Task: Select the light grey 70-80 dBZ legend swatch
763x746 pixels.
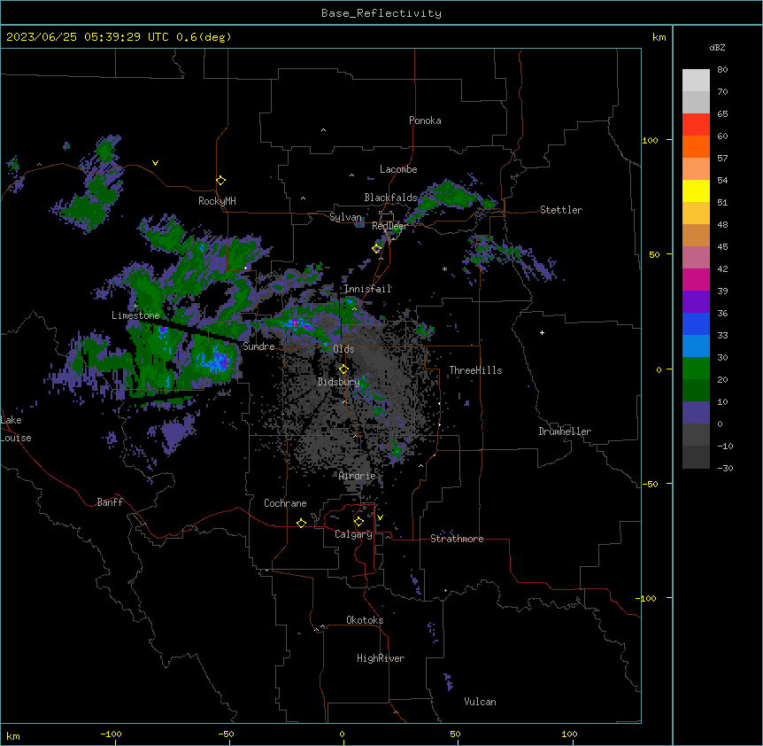Action: [x=696, y=81]
